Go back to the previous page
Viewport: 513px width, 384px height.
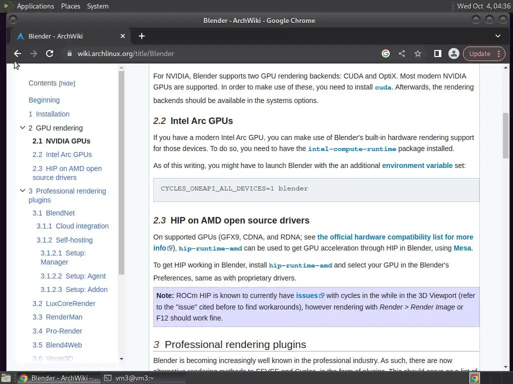coord(18,53)
